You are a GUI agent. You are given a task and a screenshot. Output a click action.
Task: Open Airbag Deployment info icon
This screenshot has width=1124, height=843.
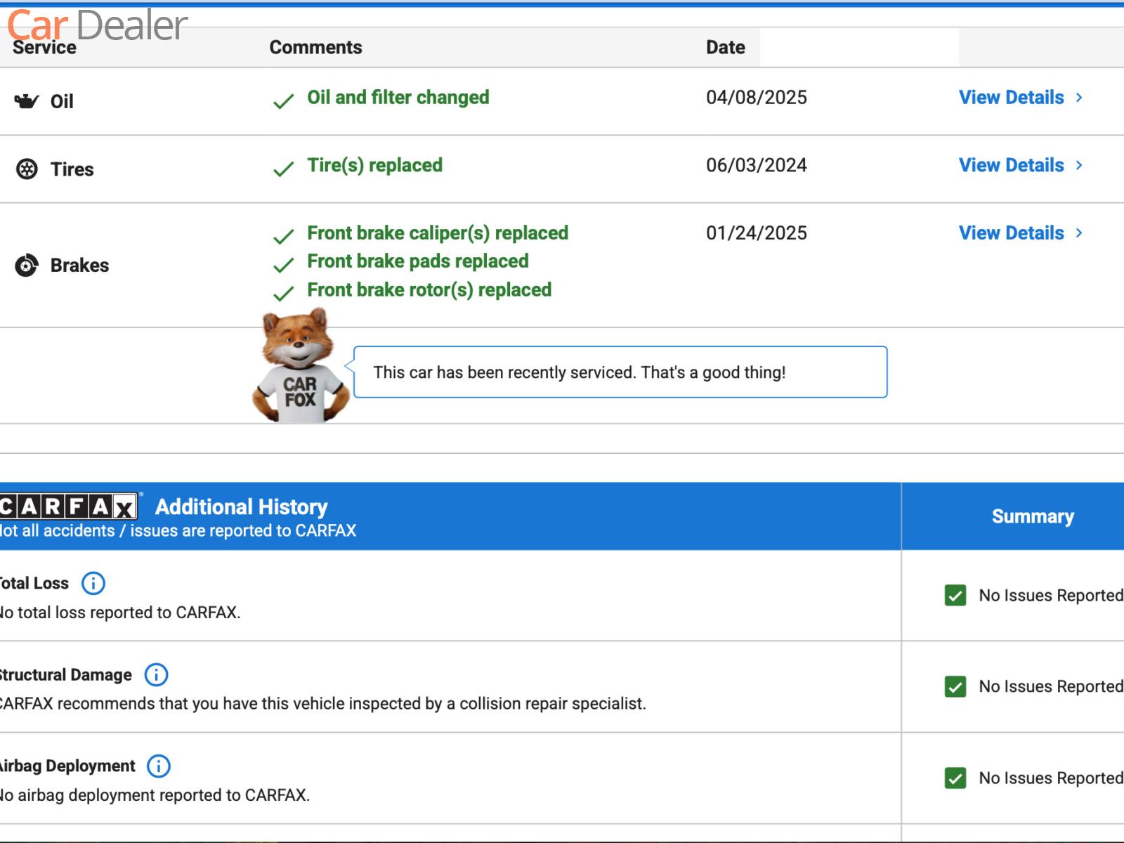coord(159,766)
